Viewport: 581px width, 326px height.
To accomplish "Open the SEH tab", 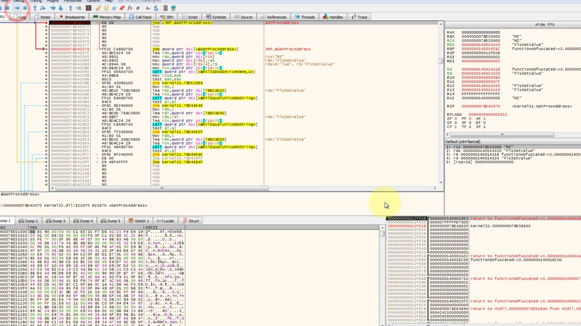I will [x=166, y=17].
